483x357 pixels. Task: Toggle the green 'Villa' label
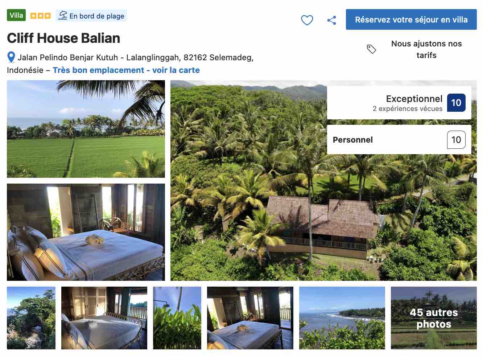pyautogui.click(x=16, y=15)
